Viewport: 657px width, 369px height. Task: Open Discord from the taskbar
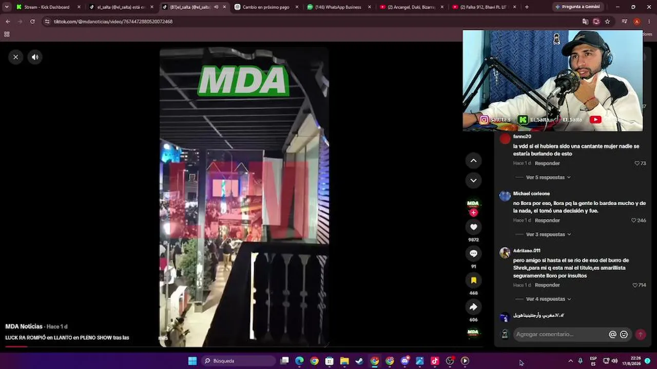click(404, 361)
